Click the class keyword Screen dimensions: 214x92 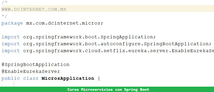pos(31,78)
